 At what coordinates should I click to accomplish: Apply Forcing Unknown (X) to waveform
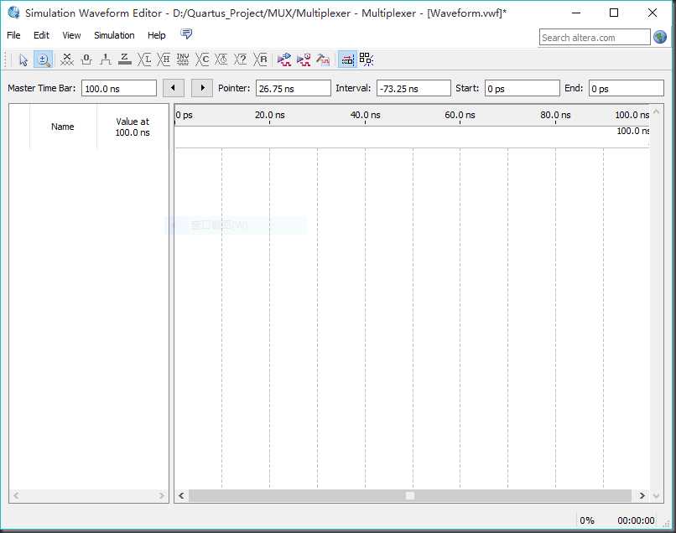tap(67, 60)
